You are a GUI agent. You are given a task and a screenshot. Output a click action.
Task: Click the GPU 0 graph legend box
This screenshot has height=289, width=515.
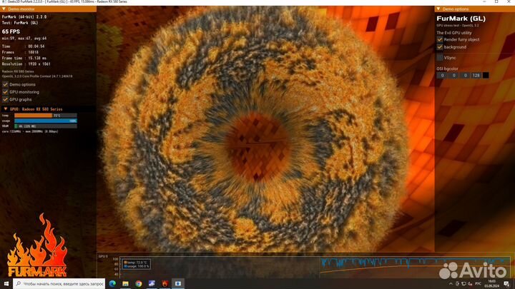137,264
